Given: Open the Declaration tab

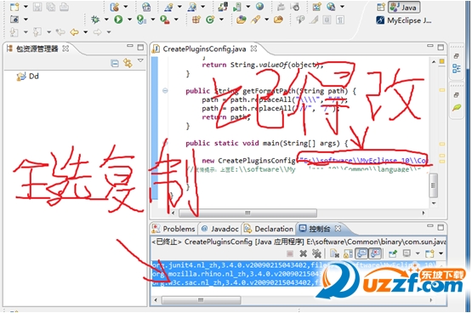Looking at the screenshot, I should tap(269, 229).
